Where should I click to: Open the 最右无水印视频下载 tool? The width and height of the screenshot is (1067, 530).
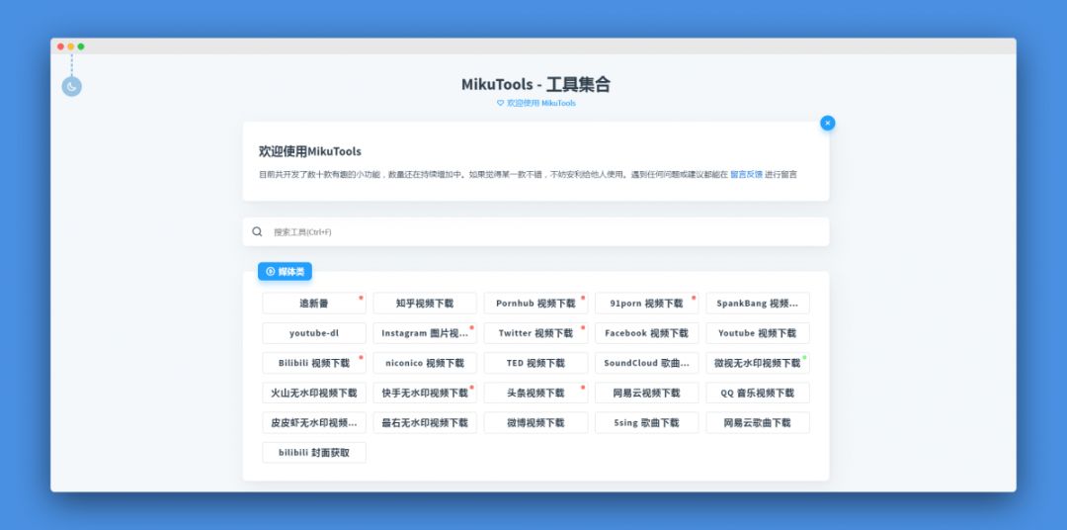click(x=425, y=422)
